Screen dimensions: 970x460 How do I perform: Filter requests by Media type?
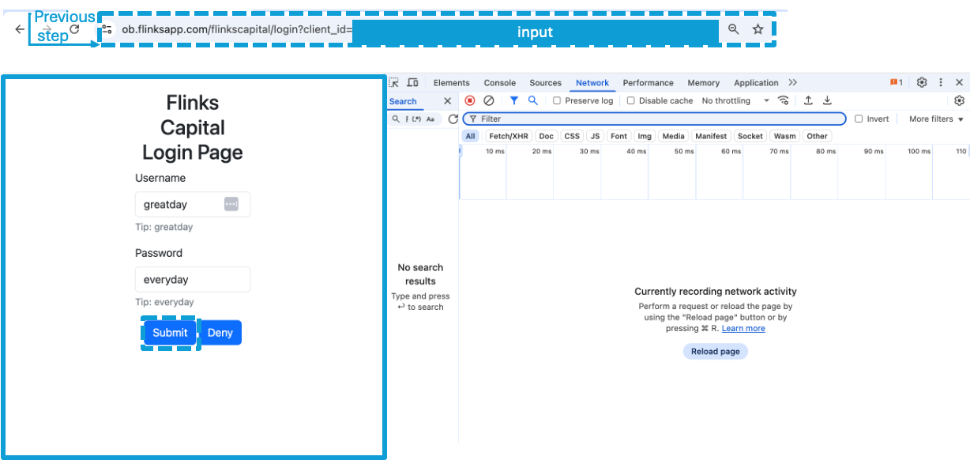674,136
